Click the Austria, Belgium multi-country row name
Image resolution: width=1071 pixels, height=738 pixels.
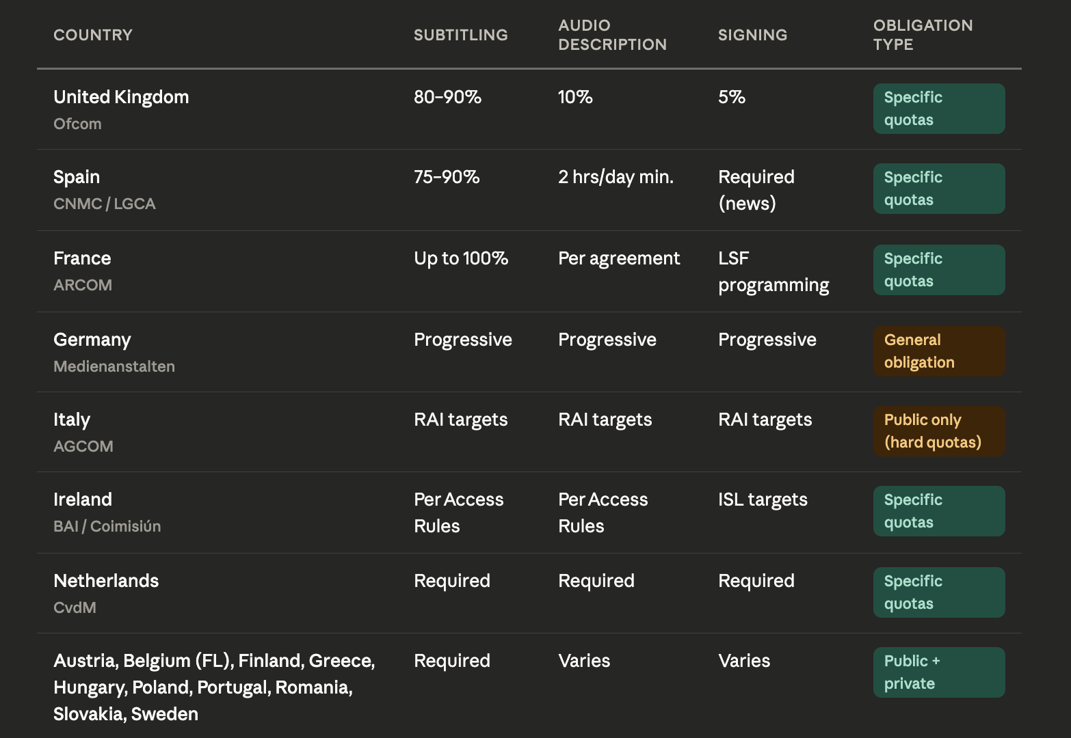214,687
